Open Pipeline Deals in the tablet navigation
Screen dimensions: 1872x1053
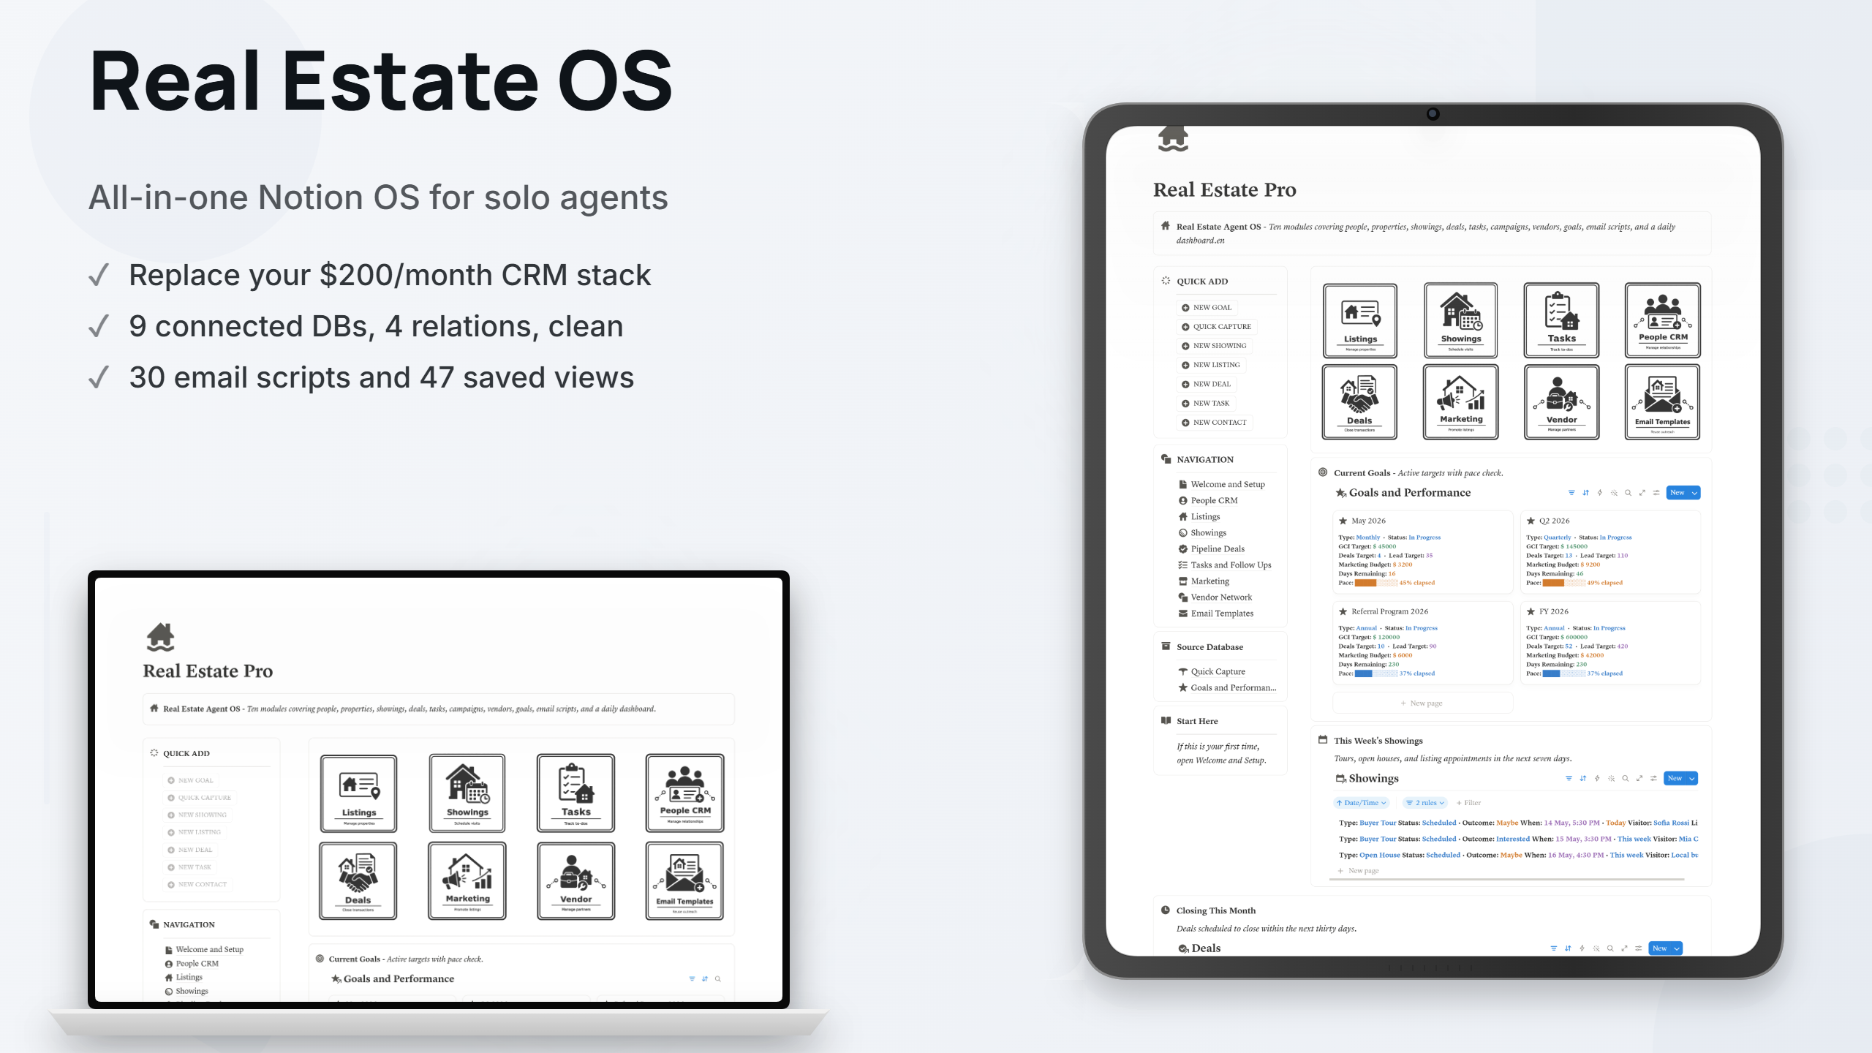[x=1211, y=548]
